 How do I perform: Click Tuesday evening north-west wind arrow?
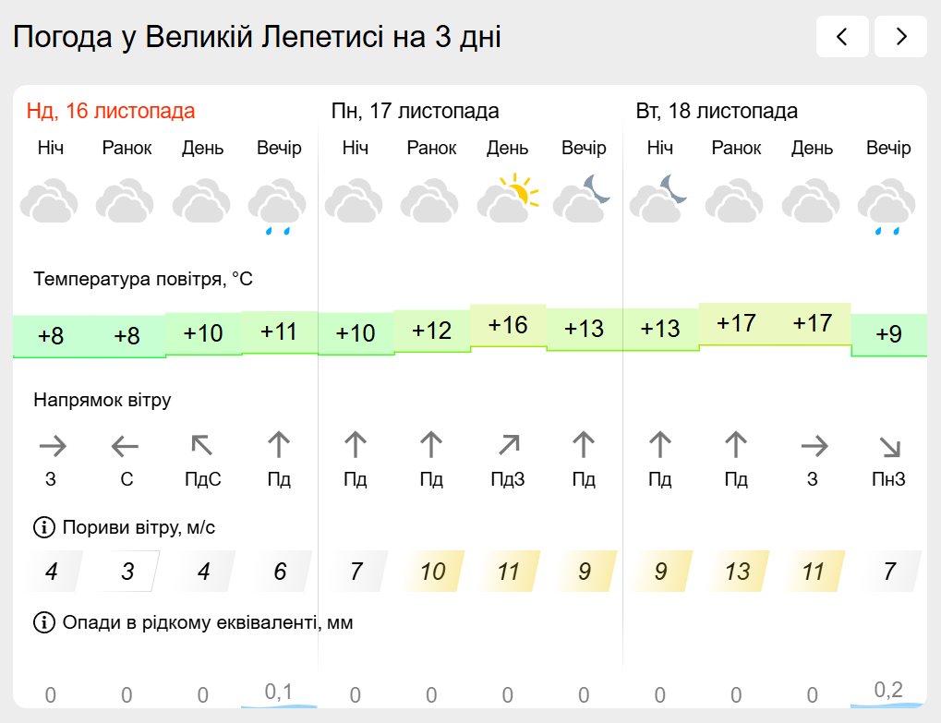(888, 447)
